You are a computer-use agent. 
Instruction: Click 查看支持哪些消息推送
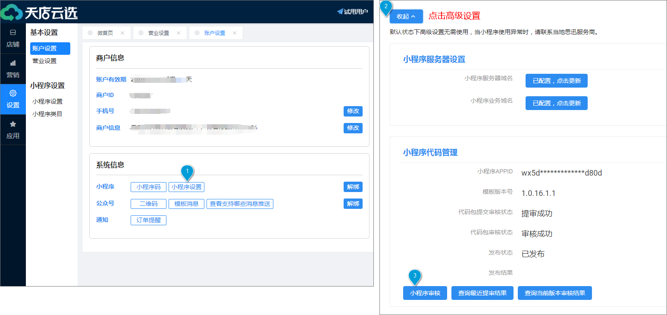240,204
